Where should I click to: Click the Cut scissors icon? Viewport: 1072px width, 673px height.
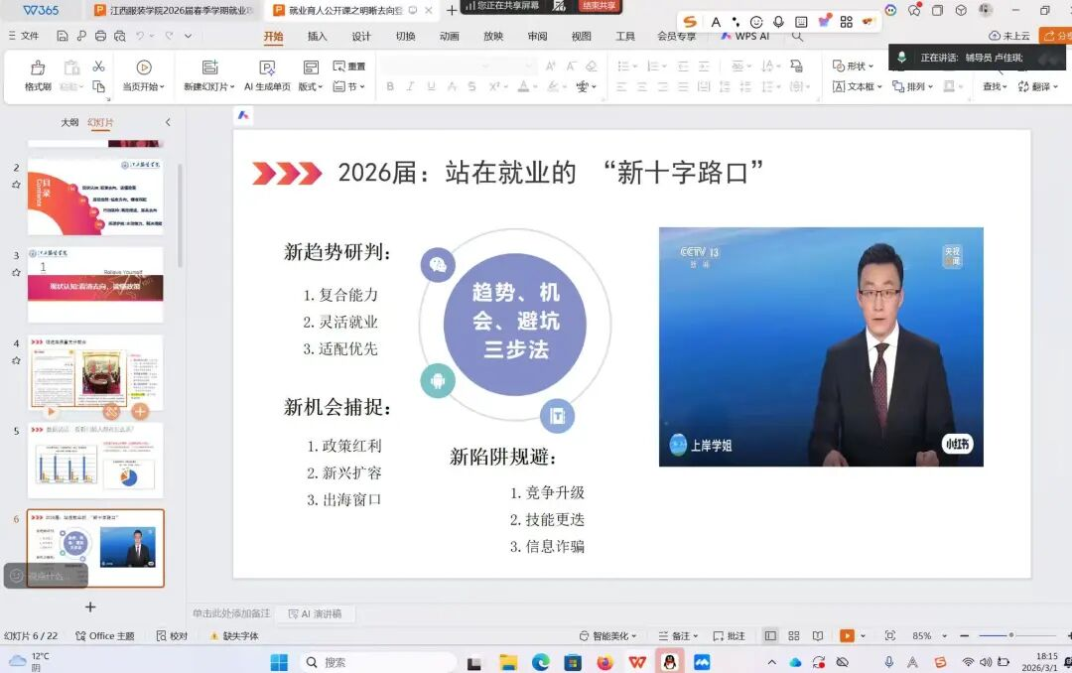(x=98, y=67)
